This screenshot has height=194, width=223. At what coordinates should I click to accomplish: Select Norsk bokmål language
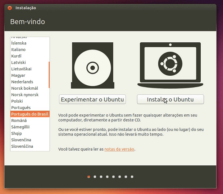click(x=30, y=88)
